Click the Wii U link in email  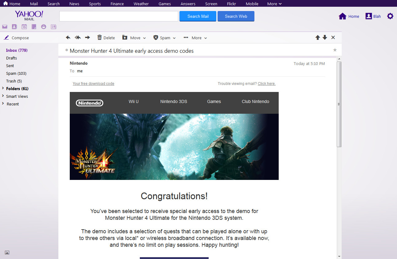[134, 101]
